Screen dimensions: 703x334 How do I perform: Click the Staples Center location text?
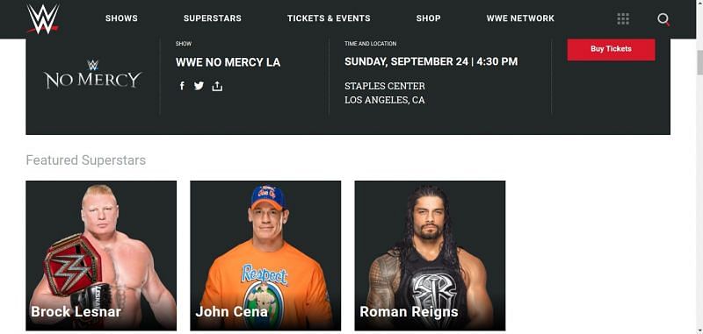385,86
